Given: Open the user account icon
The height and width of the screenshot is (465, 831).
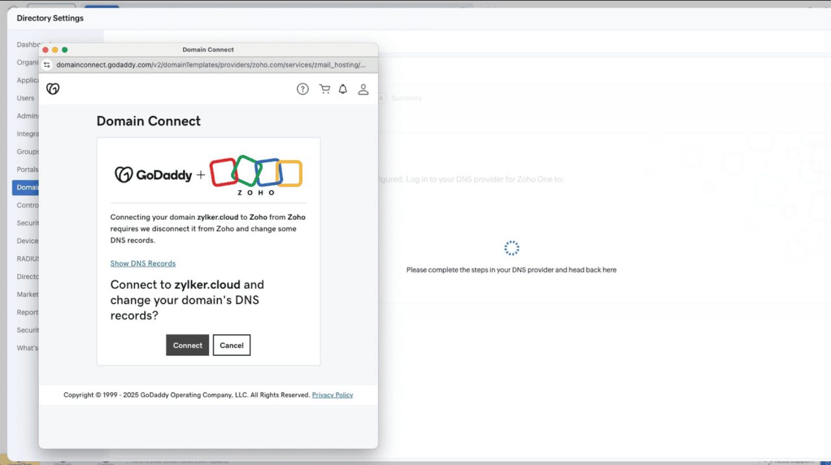Looking at the screenshot, I should pyautogui.click(x=363, y=89).
